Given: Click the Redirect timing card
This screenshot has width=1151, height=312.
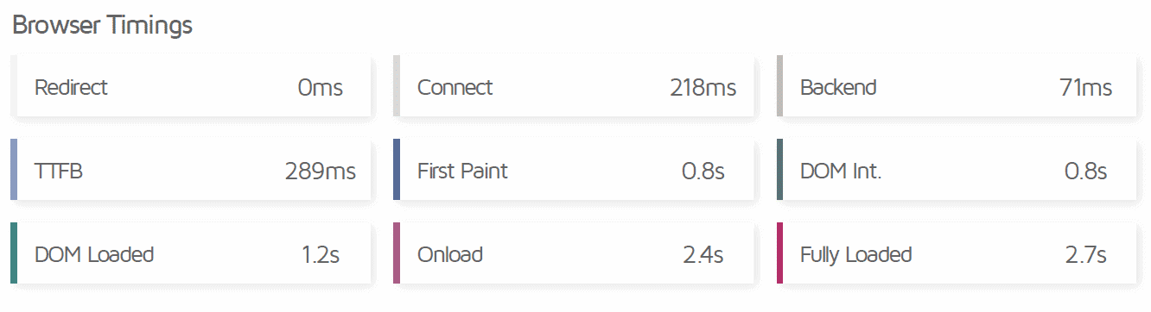Looking at the screenshot, I should click(x=191, y=86).
